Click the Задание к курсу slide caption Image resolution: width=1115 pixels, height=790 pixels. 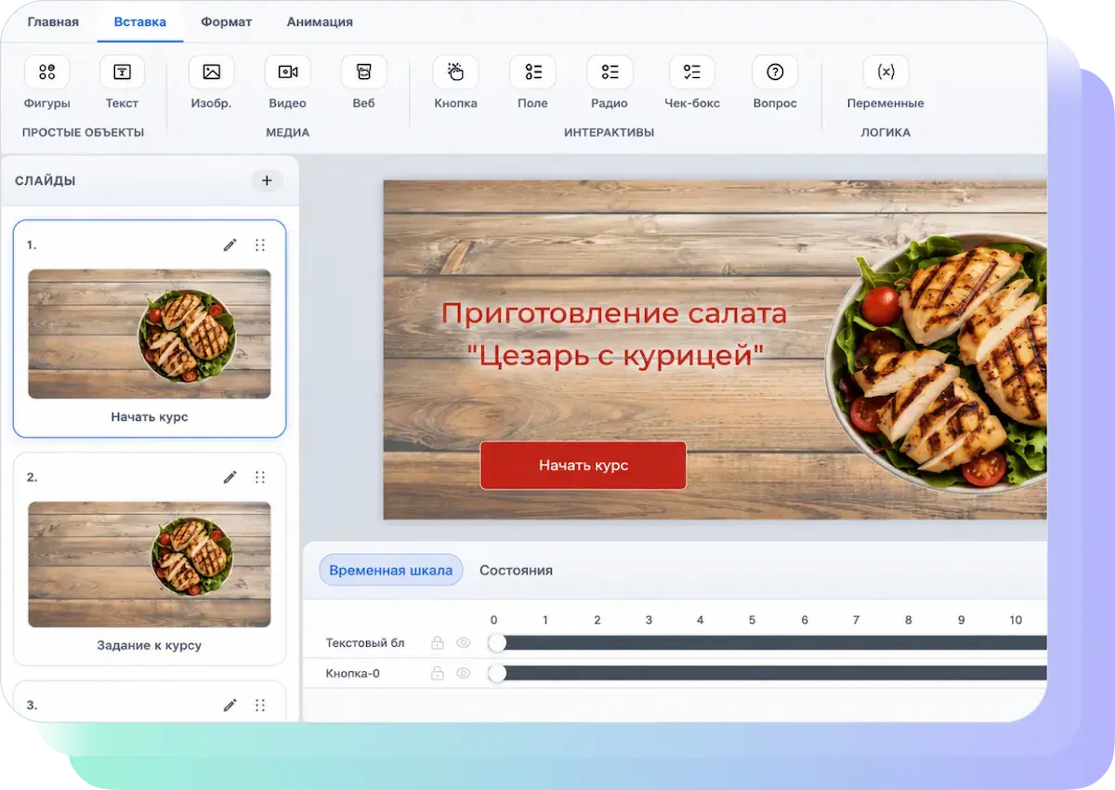pyautogui.click(x=150, y=645)
